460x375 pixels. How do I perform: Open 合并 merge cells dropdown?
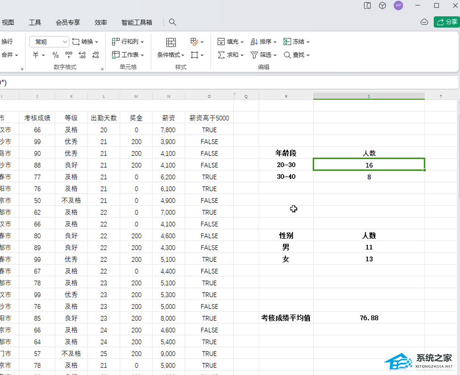10,55
